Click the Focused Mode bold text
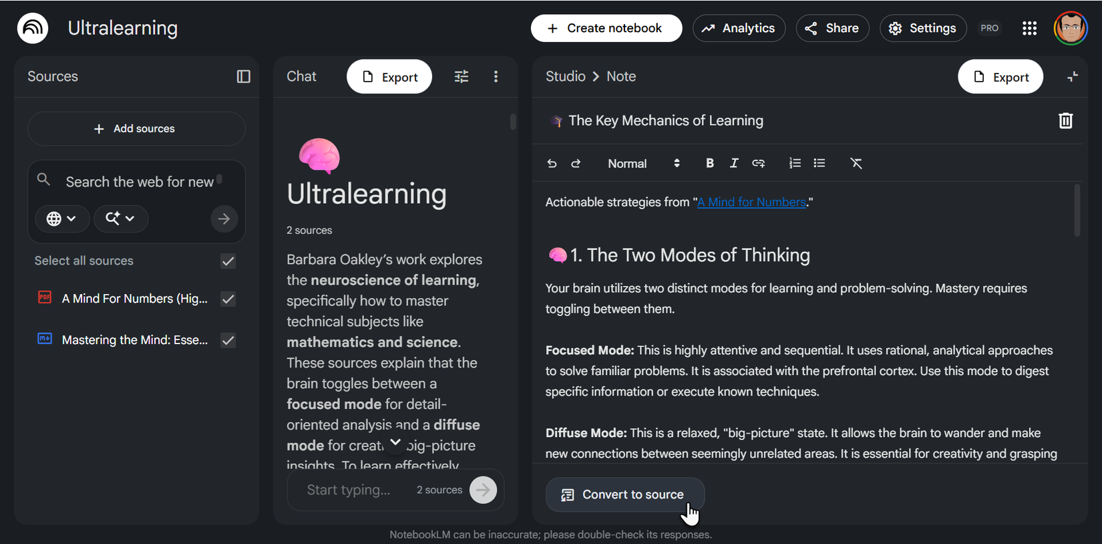1102x544 pixels. tap(590, 350)
